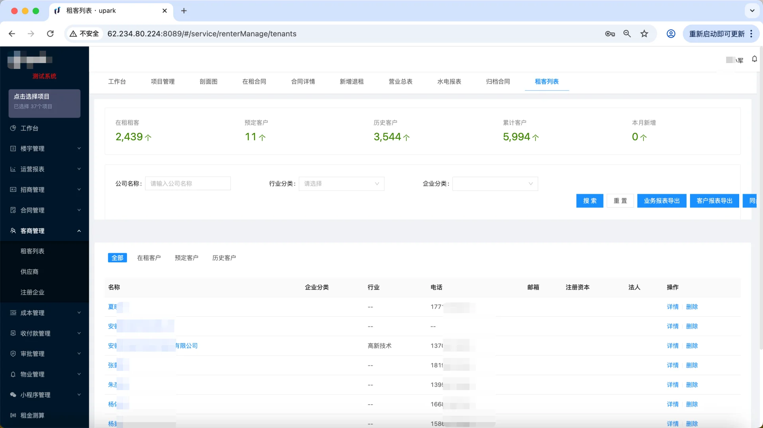Open the 工作台 sidebar section
Viewport: 763px width, 428px height.
[x=30, y=128]
